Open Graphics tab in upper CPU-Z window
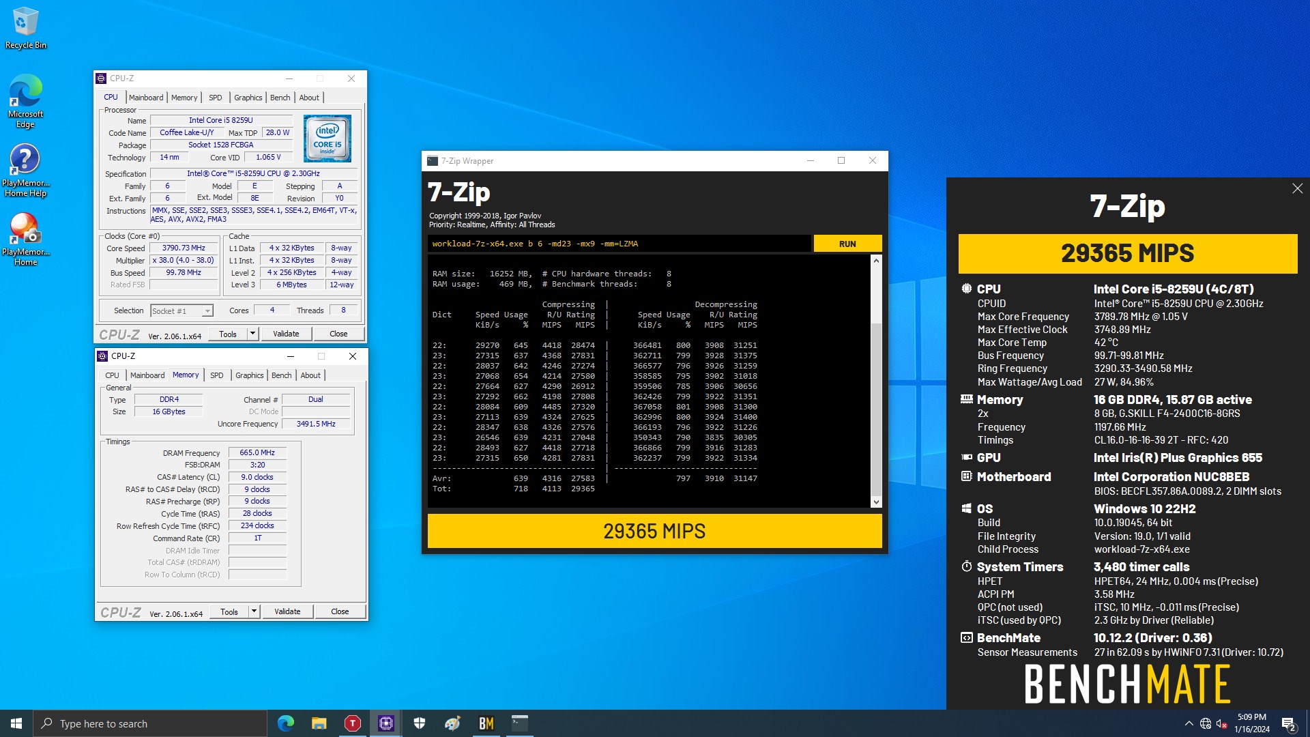The height and width of the screenshot is (737, 1310). click(x=248, y=98)
